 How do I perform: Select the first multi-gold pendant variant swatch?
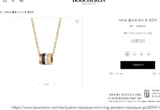[x=127, y=54]
